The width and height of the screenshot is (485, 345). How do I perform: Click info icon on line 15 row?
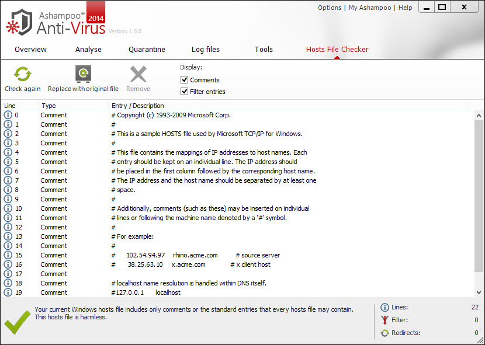pyautogui.click(x=8, y=255)
